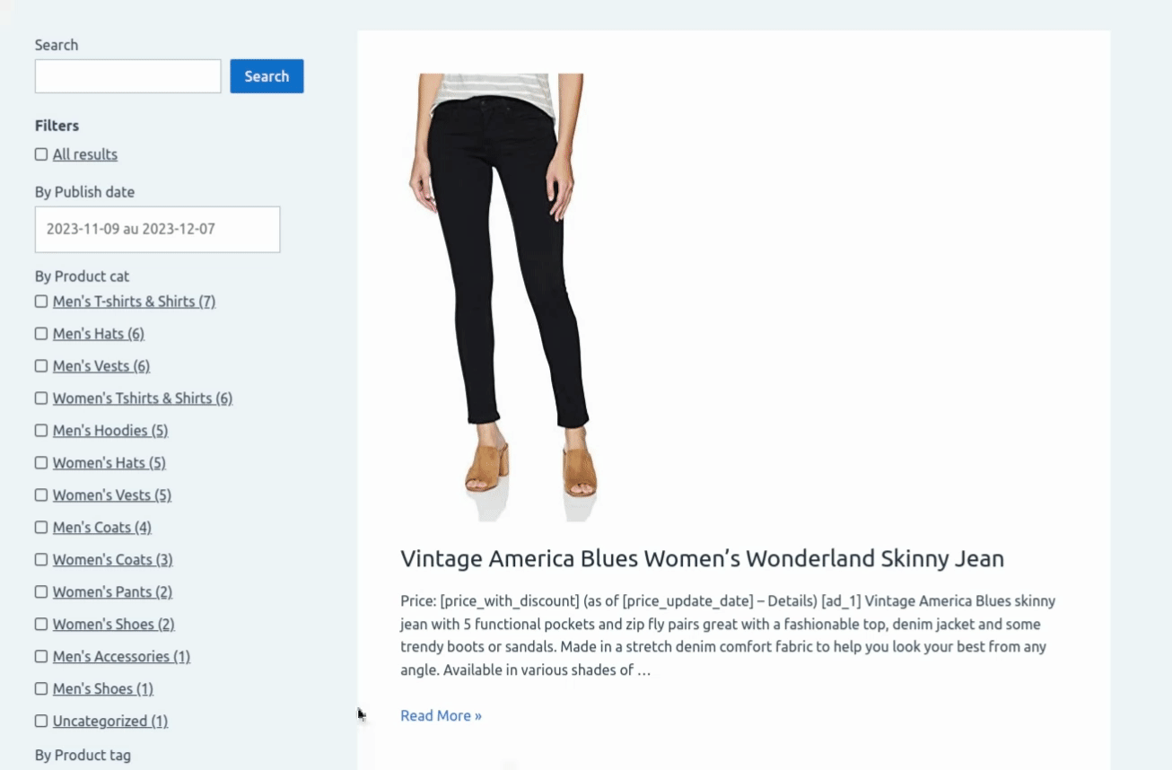1172x770 pixels.
Task: Check the Women's Vests checkbox
Action: 41,495
